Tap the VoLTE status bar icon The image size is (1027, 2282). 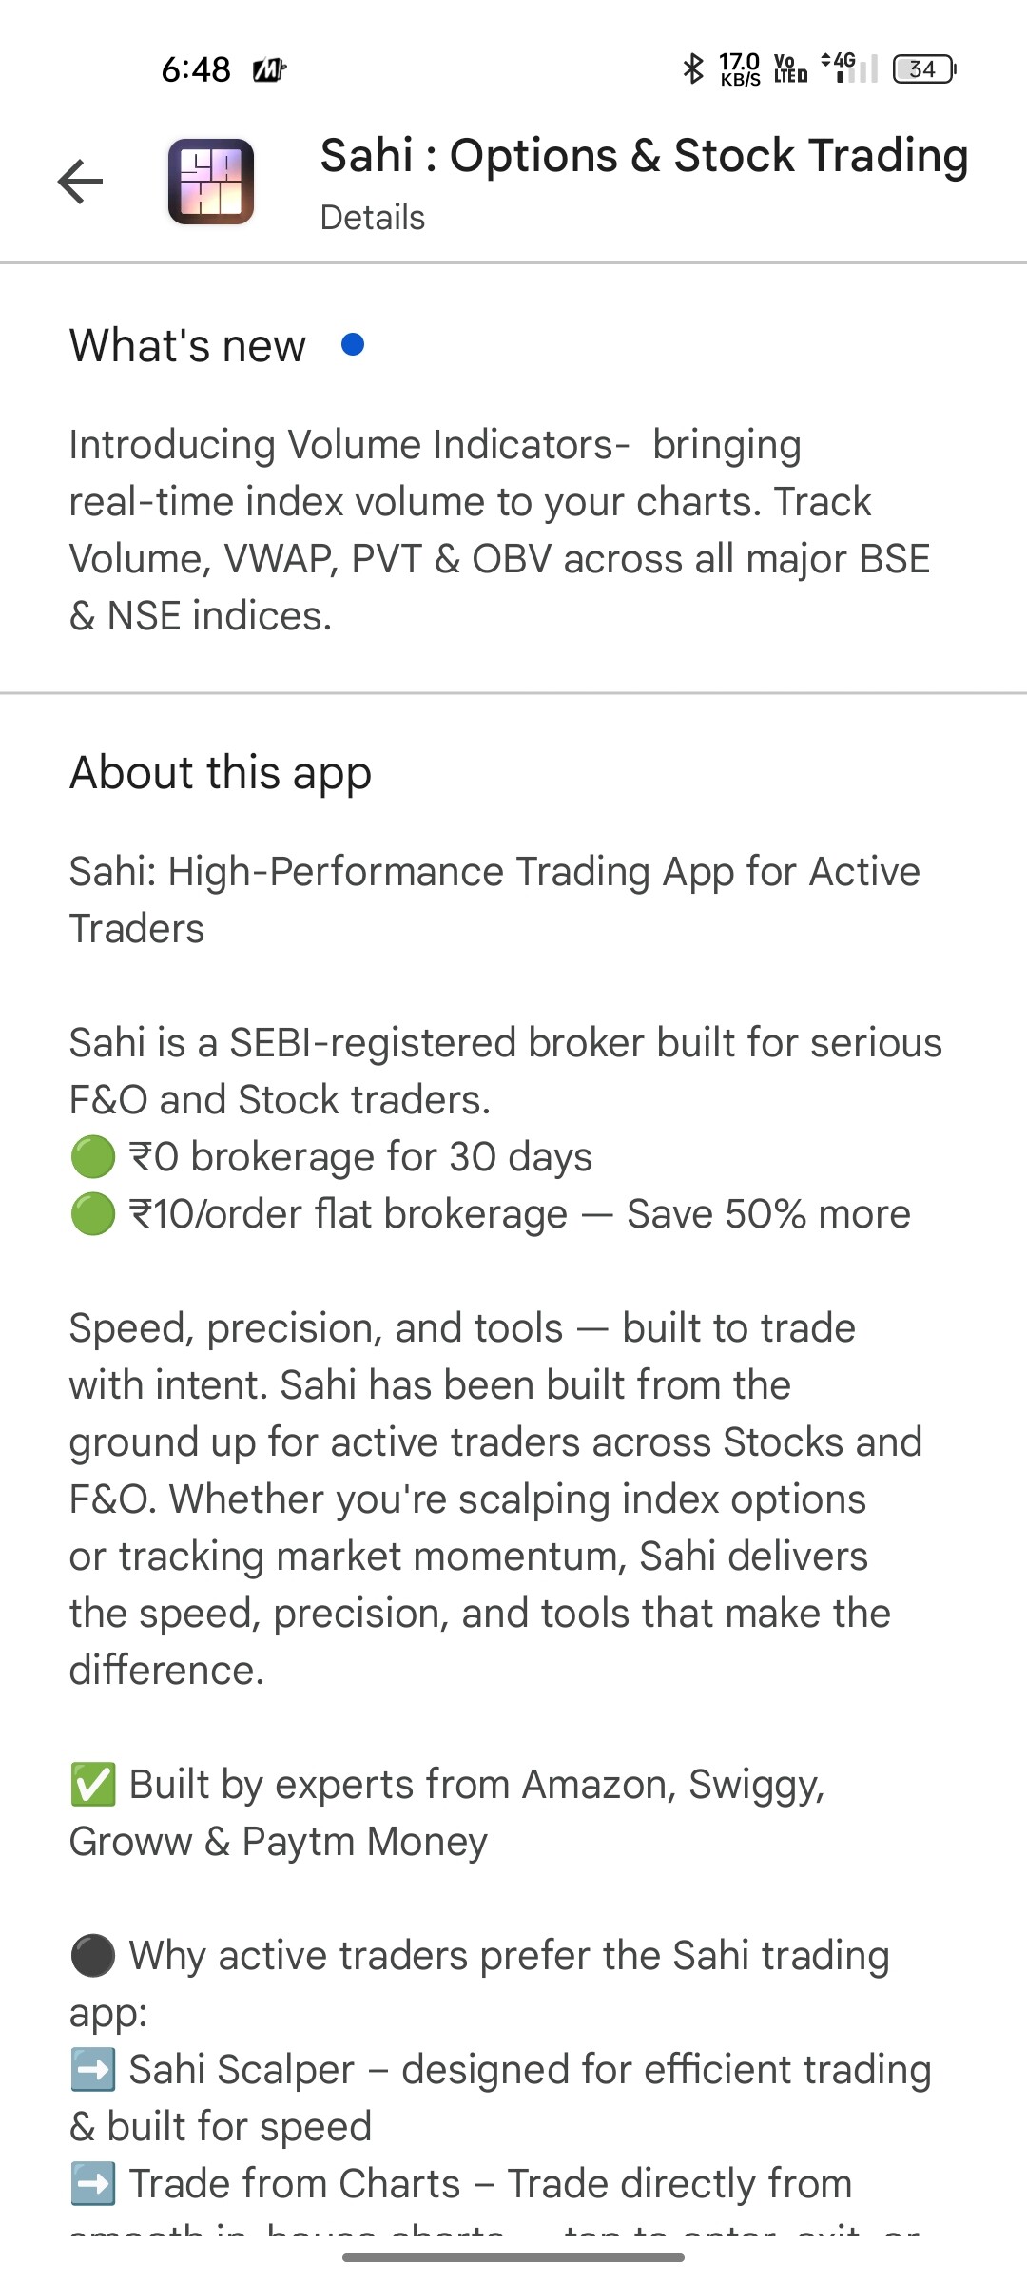point(790,68)
